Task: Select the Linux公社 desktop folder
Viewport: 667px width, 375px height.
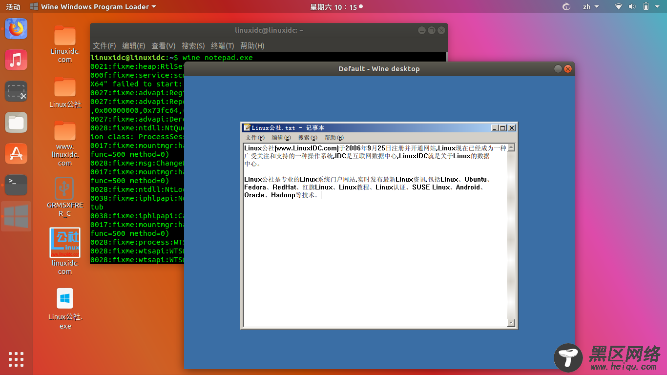Action: click(65, 92)
